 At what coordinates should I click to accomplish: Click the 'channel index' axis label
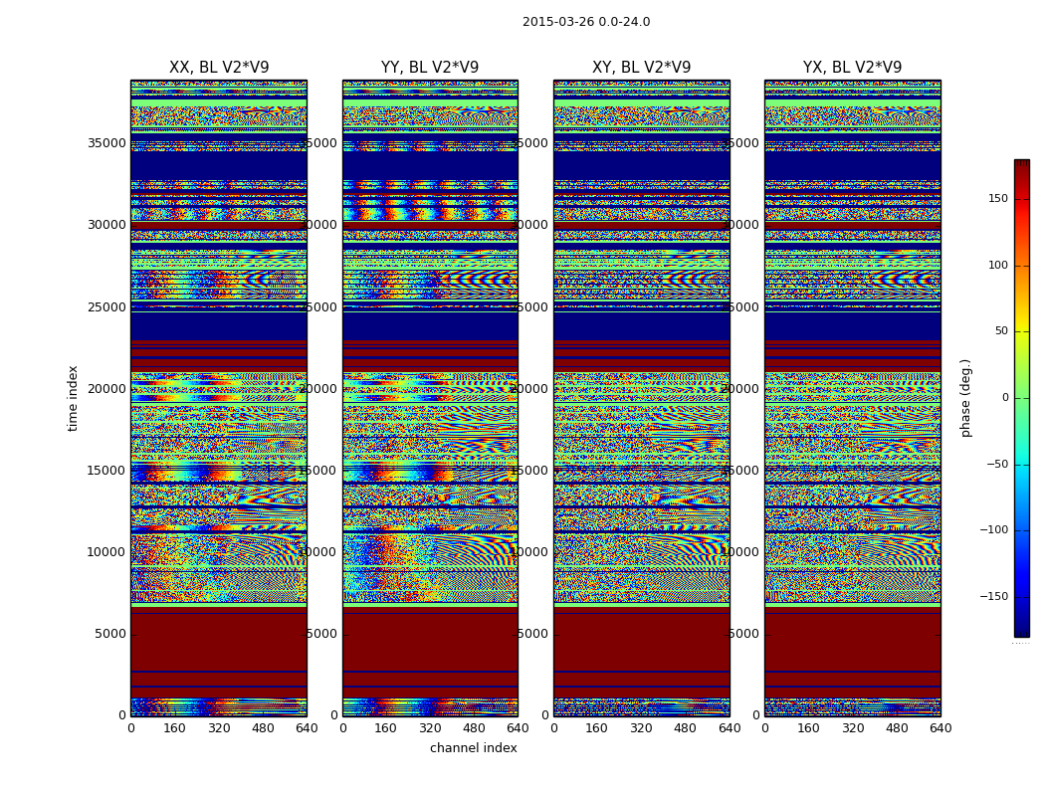pos(473,748)
